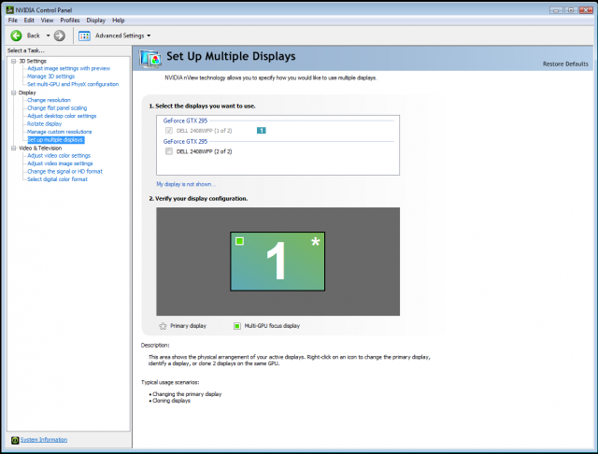Click the System Information icon
The height and width of the screenshot is (454, 598).
pyautogui.click(x=15, y=440)
